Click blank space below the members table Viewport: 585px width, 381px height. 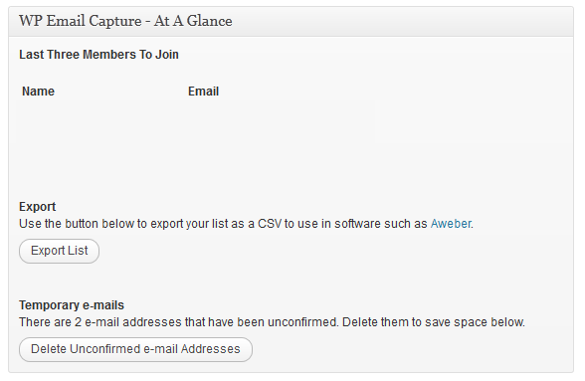tap(291, 170)
